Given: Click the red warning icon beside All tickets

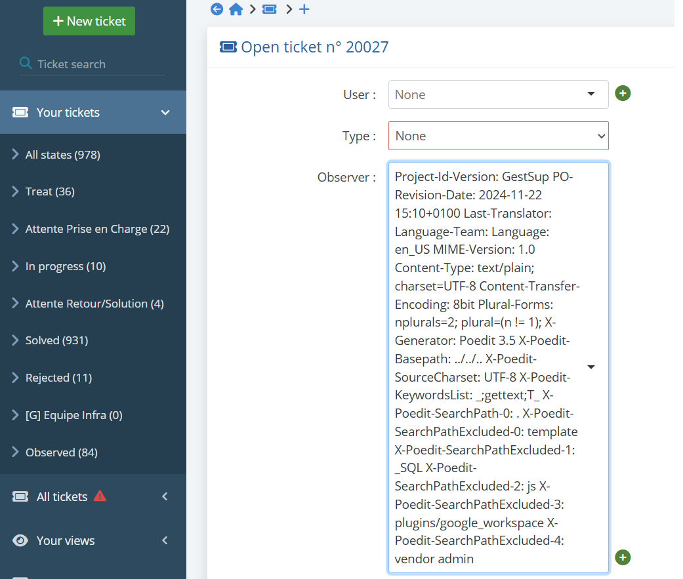Looking at the screenshot, I should pos(100,496).
